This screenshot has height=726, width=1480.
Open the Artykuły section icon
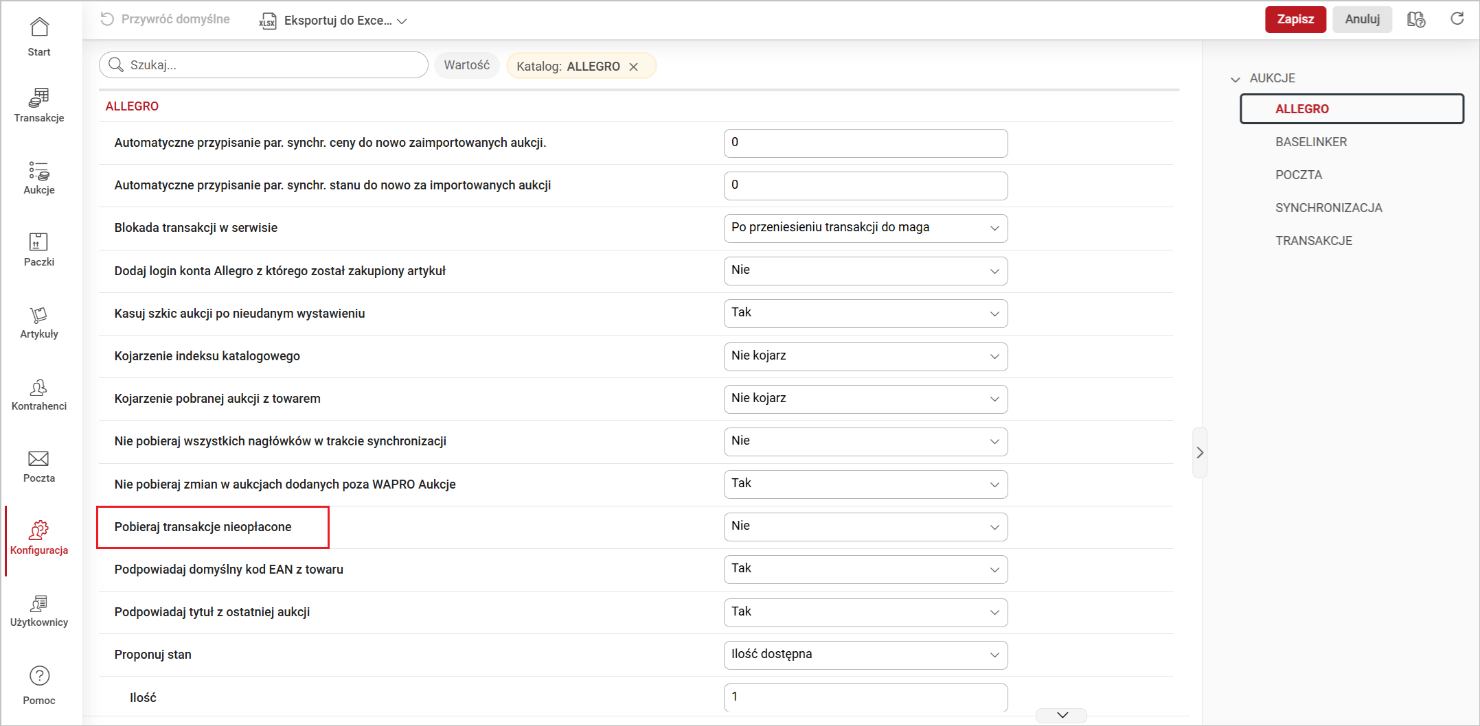coord(39,315)
